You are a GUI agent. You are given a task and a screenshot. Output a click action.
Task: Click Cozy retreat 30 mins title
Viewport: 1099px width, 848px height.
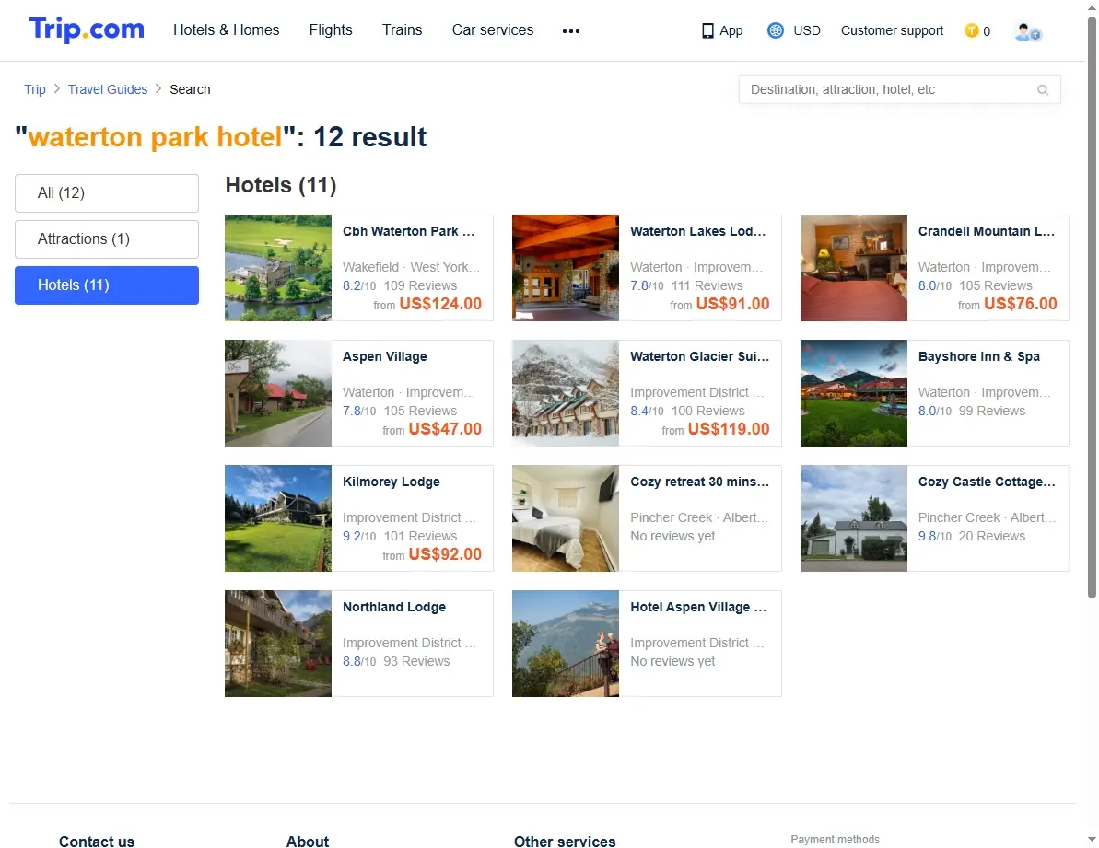pos(699,482)
